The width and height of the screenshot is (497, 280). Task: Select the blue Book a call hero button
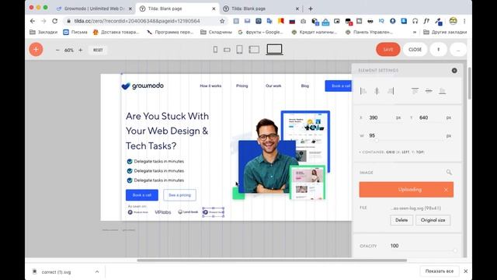point(141,195)
